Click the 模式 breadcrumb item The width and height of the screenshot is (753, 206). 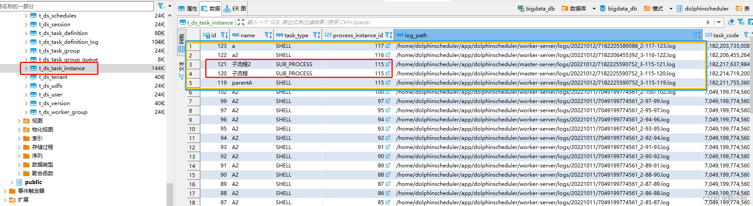653,8
